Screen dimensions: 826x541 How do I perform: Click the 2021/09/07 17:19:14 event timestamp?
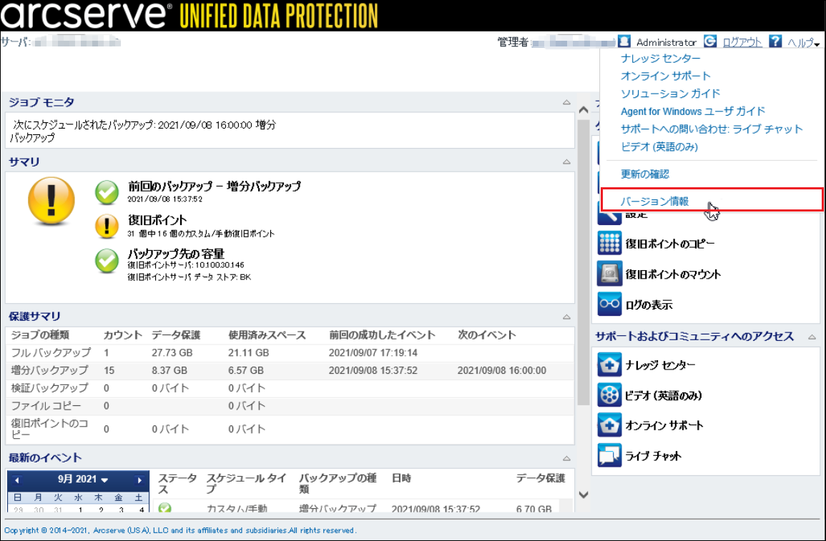[373, 352]
